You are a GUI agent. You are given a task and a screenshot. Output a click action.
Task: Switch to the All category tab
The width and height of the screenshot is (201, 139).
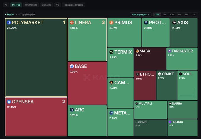tap(6, 5)
